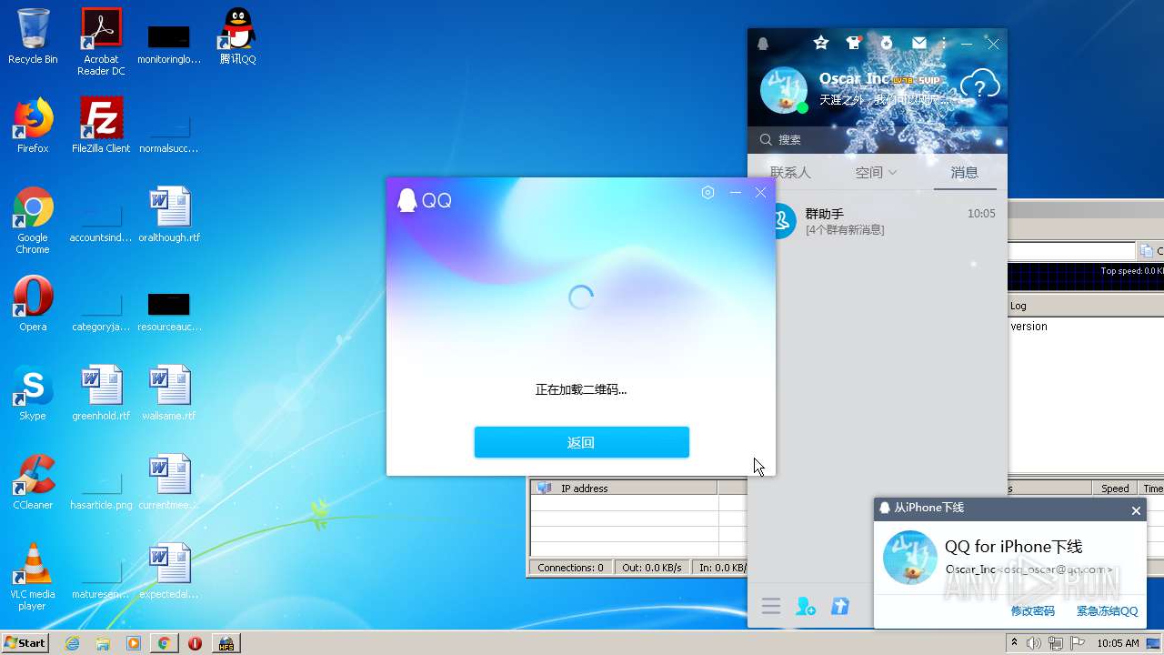Click the Chrome taskbar icon
Screen dimensions: 1164x655
164,643
